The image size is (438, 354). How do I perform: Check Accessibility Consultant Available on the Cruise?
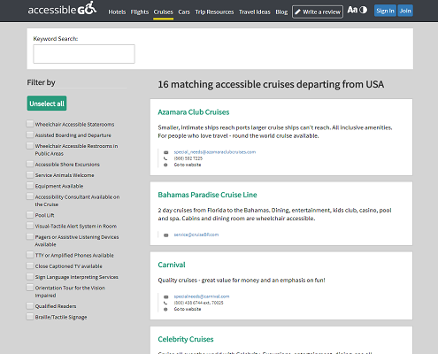tap(30, 196)
